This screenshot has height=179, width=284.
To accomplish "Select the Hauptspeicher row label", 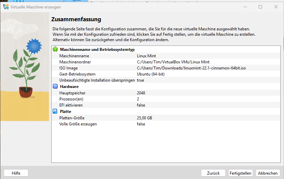I will tap(72, 93).
